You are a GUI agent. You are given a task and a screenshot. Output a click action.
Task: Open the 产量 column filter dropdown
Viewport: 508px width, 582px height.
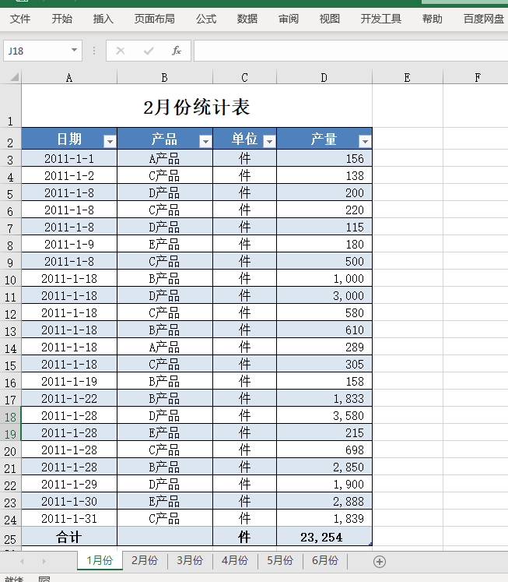point(365,141)
